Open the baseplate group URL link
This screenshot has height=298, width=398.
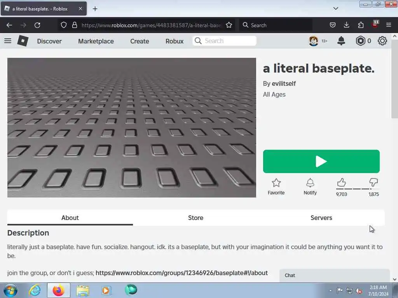coord(182,273)
